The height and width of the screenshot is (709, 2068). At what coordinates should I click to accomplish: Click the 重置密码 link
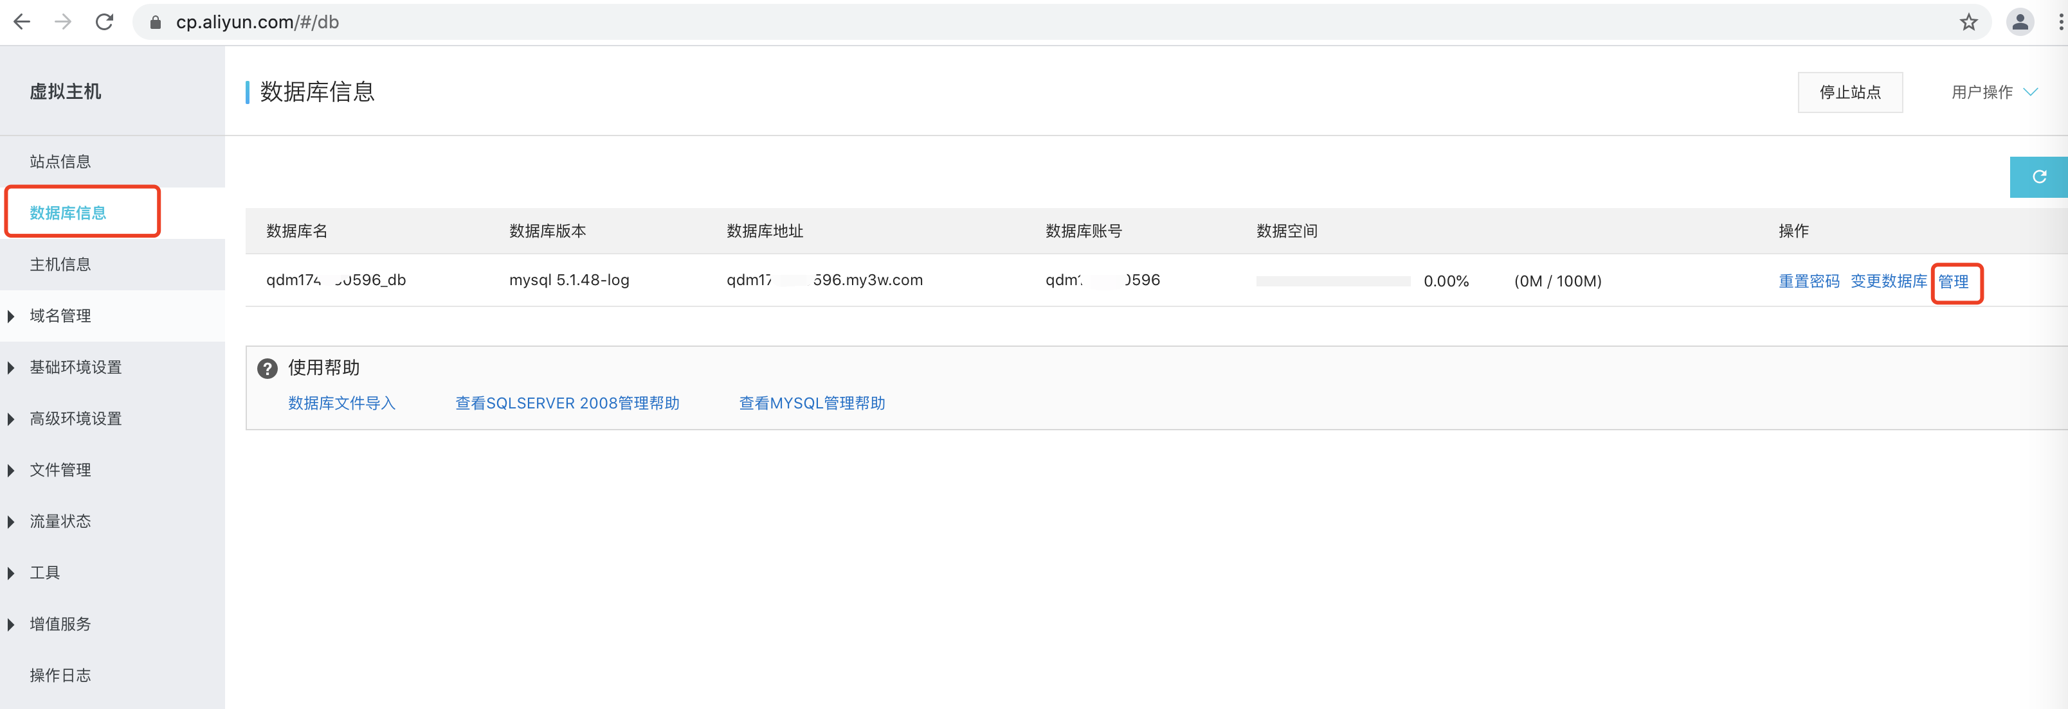tap(1809, 281)
